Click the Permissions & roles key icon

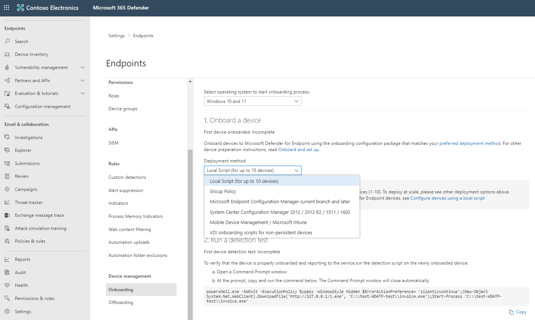pos(7,298)
